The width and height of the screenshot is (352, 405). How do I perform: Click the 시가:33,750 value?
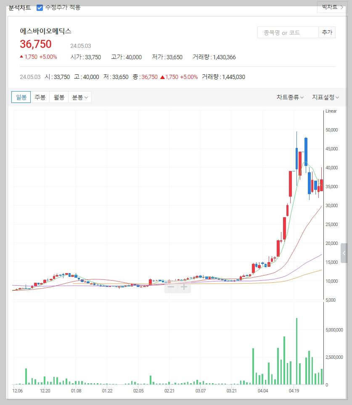pyautogui.click(x=86, y=57)
